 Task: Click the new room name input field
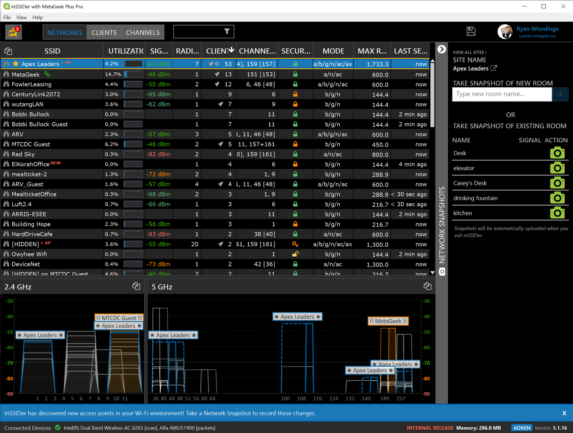[x=502, y=94]
